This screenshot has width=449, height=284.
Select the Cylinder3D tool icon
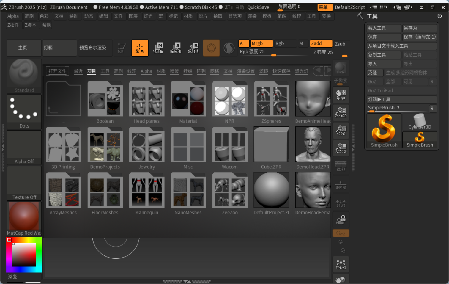(x=420, y=122)
